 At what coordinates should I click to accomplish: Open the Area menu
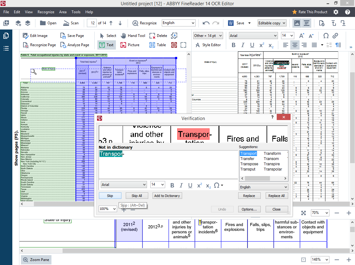pos(63,12)
